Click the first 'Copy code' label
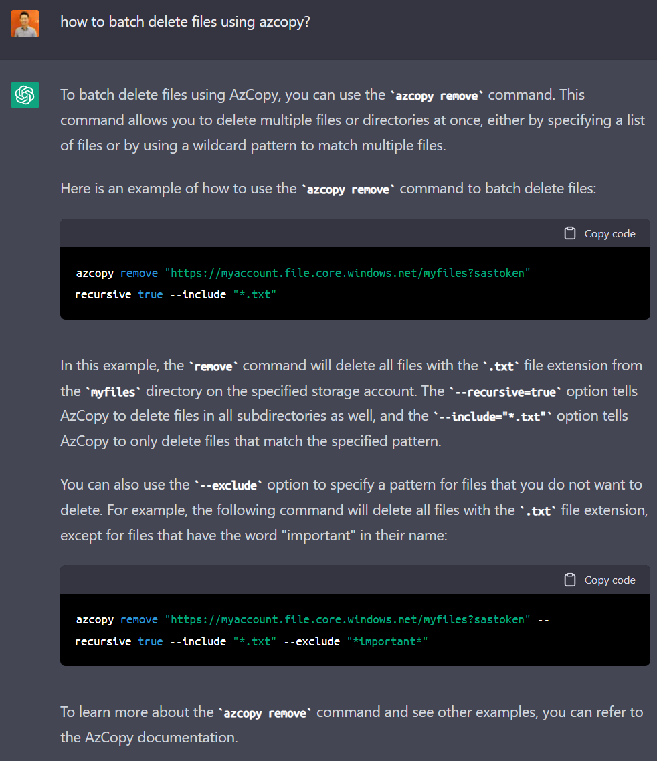 click(609, 234)
